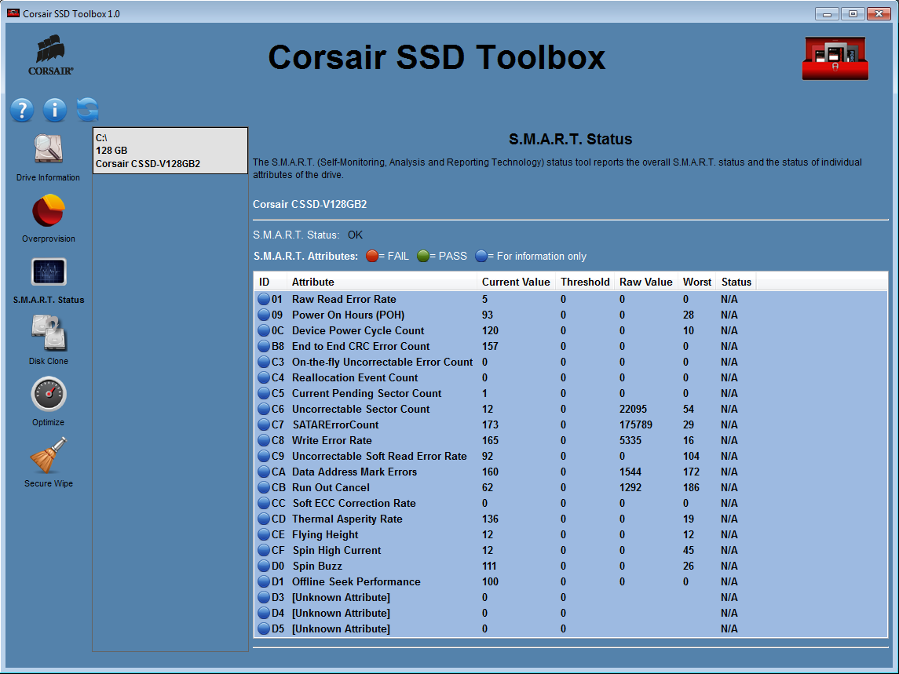Viewport: 899px width, 674px height.
Task: Click the green PASS legend indicator
Action: pyautogui.click(x=423, y=257)
